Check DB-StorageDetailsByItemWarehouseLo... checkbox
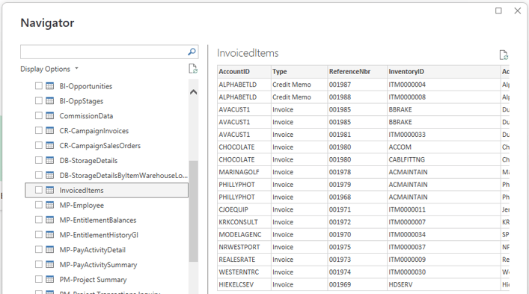Image resolution: width=529 pixels, height=294 pixels. tap(39, 175)
